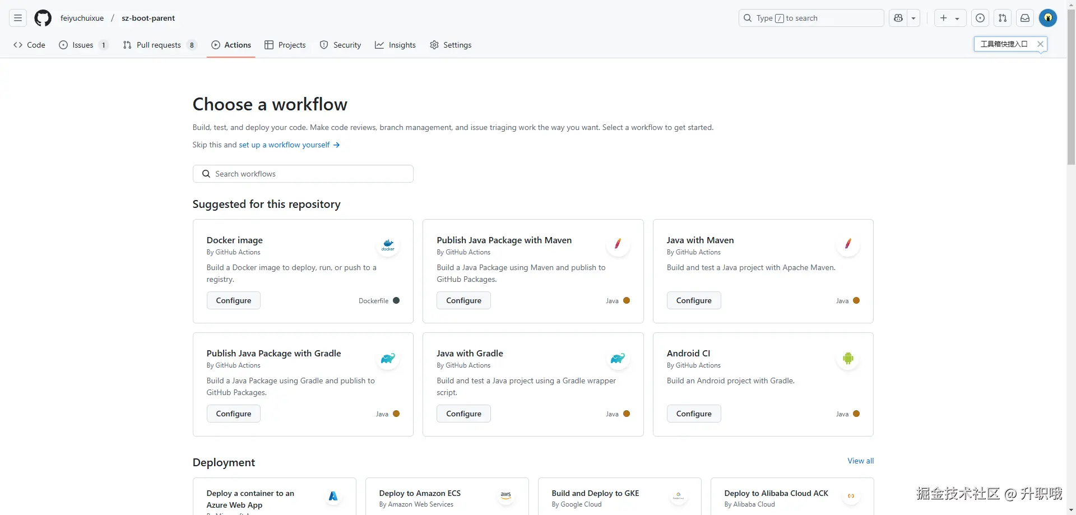
Task: Expand the Copilot dropdown arrow
Action: (913, 18)
